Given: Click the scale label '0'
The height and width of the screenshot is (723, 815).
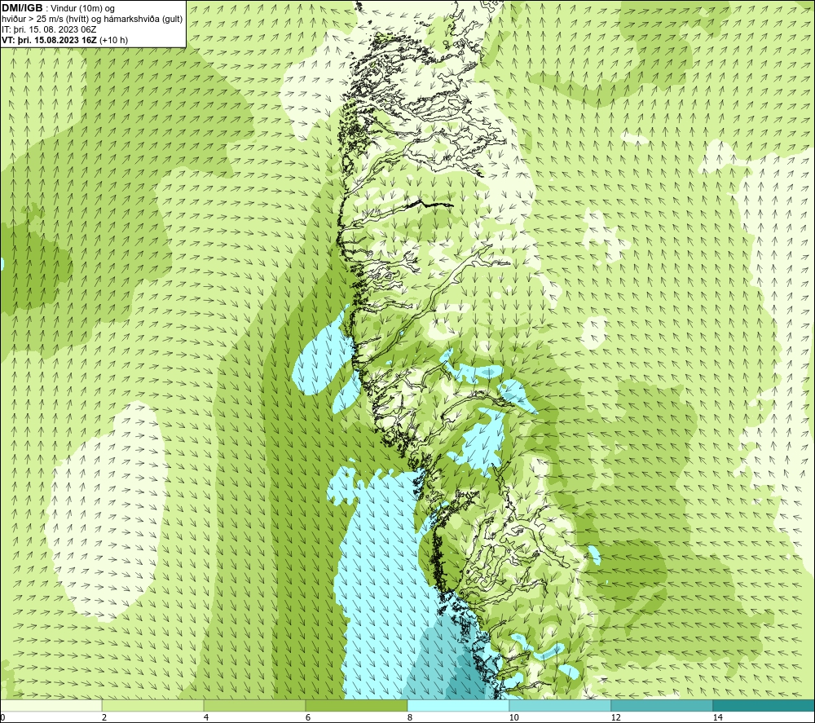Looking at the screenshot, I should click(2, 717).
